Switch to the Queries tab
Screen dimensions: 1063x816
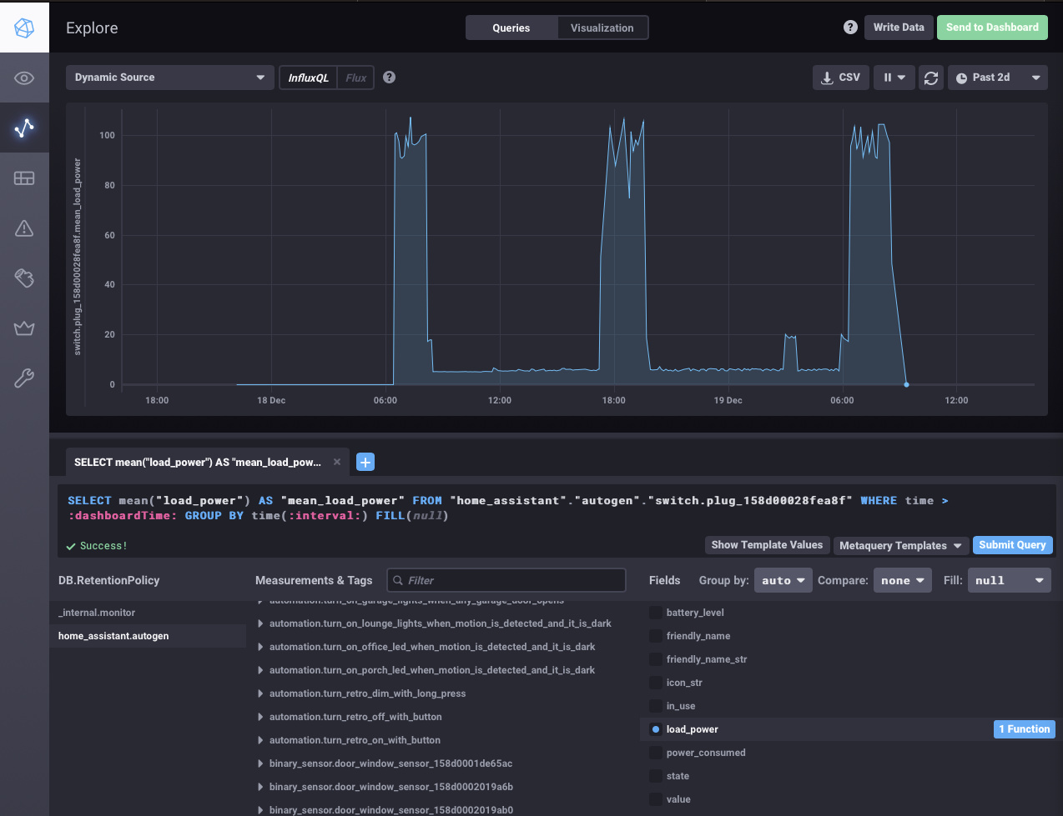(x=511, y=28)
